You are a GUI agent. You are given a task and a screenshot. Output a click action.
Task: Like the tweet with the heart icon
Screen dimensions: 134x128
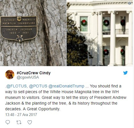tap(30, 122)
